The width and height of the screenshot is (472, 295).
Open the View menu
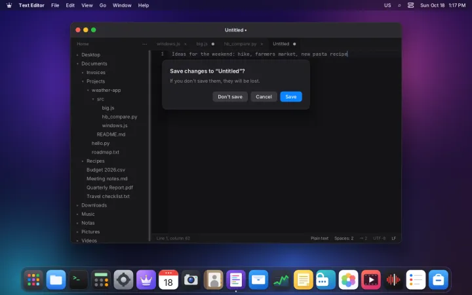click(x=87, y=5)
